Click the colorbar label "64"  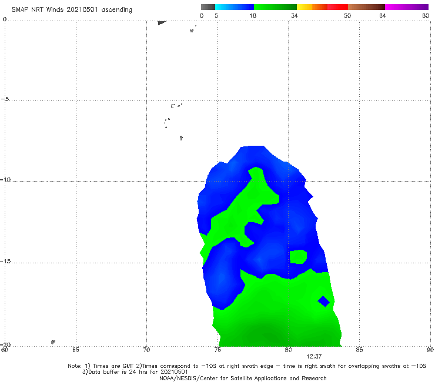[383, 15]
